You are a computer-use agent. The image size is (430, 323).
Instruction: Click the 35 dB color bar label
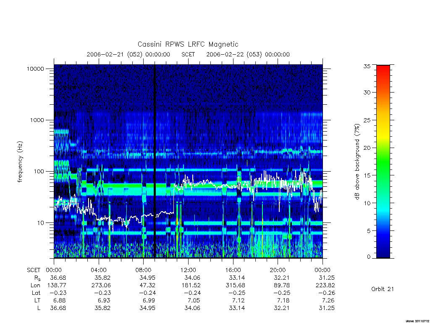pos(367,66)
